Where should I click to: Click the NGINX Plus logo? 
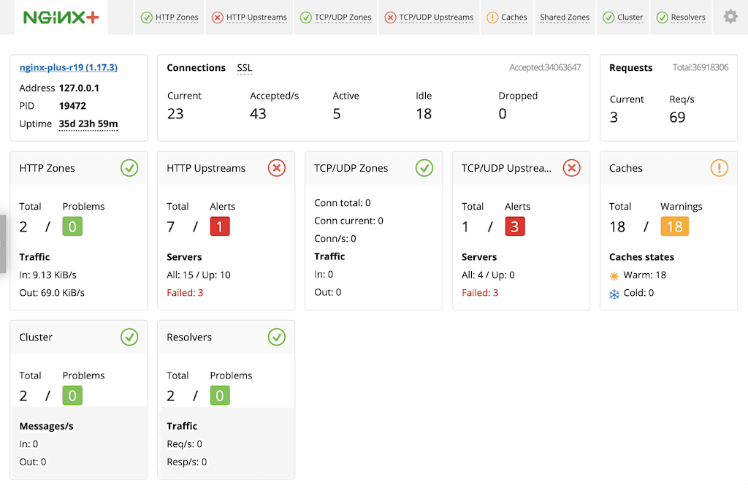click(x=61, y=16)
